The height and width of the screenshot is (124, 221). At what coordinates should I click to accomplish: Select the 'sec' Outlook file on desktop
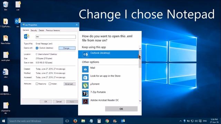[x=18, y=23]
